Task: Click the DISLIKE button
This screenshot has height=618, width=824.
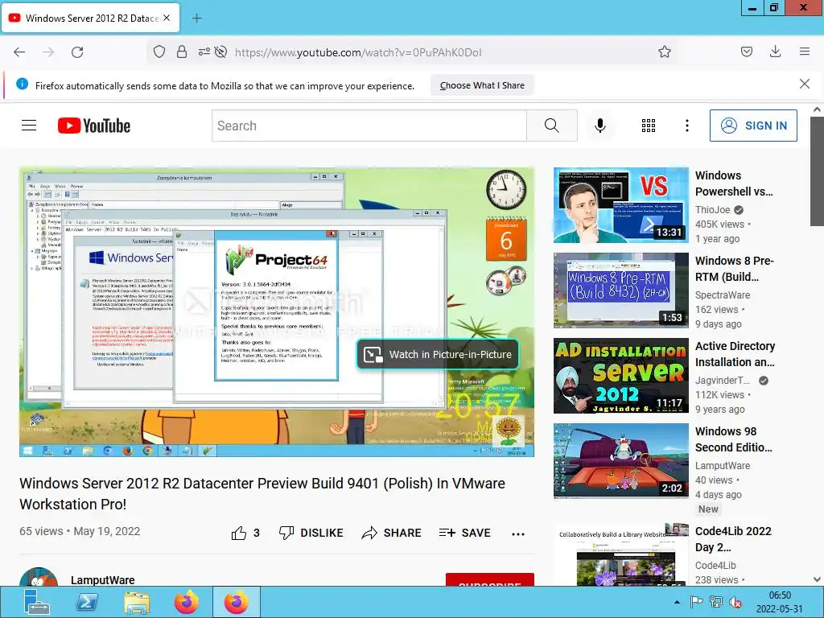Action: 311,533
